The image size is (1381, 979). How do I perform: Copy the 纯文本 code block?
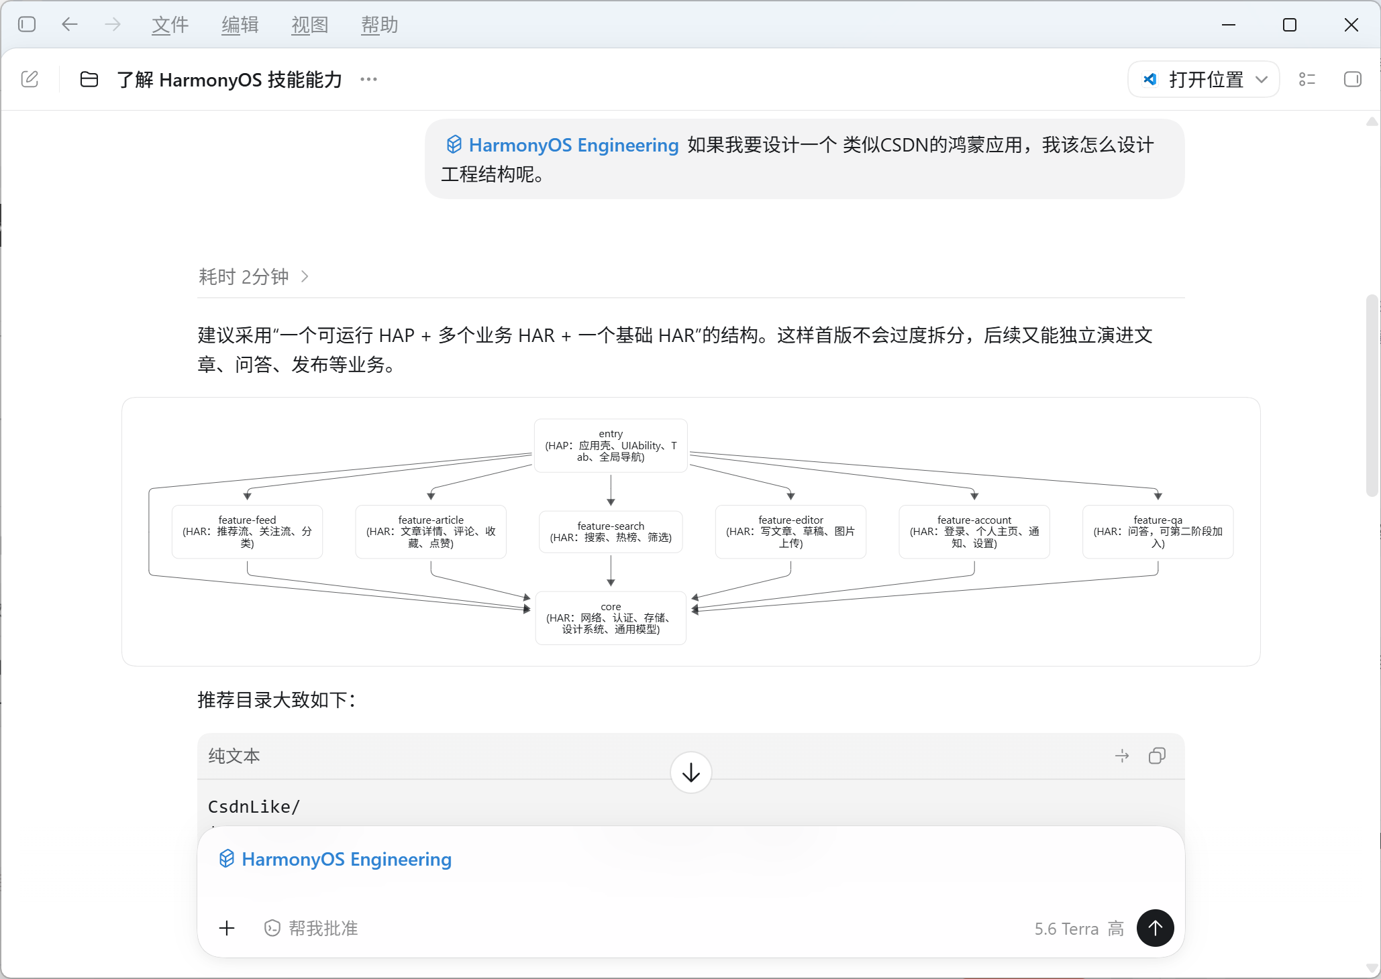1157,756
